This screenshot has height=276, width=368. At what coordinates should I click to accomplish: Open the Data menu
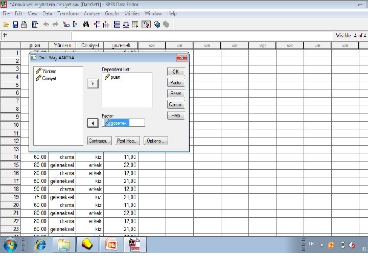(48, 14)
